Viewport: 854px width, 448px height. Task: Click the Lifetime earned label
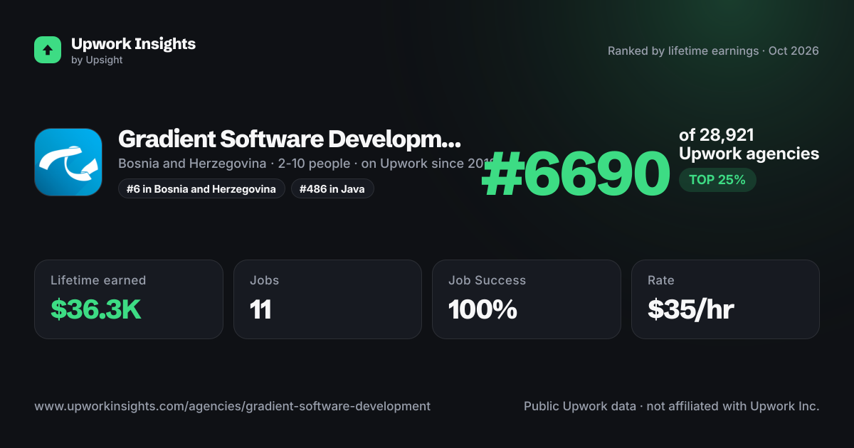tap(98, 280)
